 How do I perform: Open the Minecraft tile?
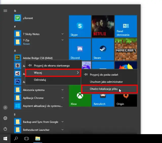coord(126,49)
